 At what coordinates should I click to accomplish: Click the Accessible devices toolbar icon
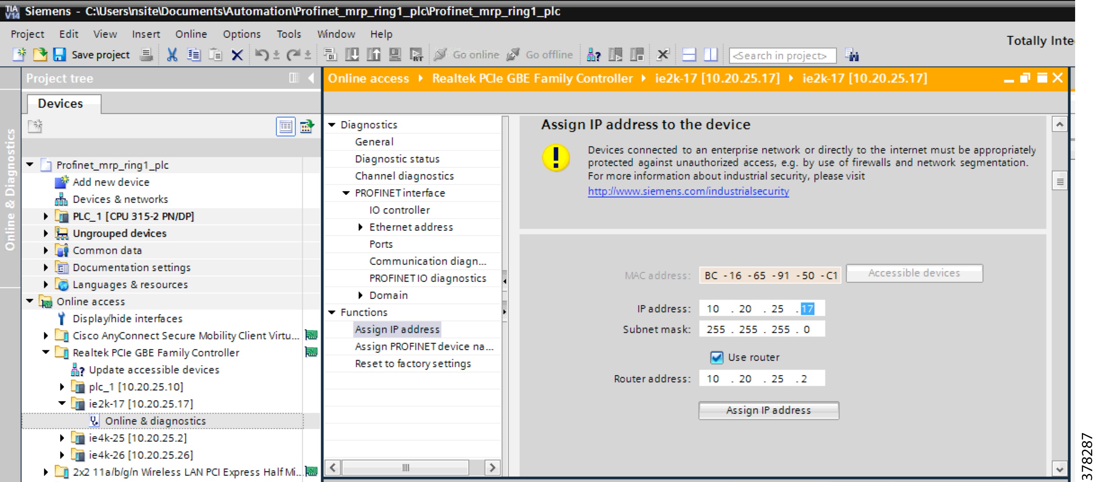(x=594, y=55)
